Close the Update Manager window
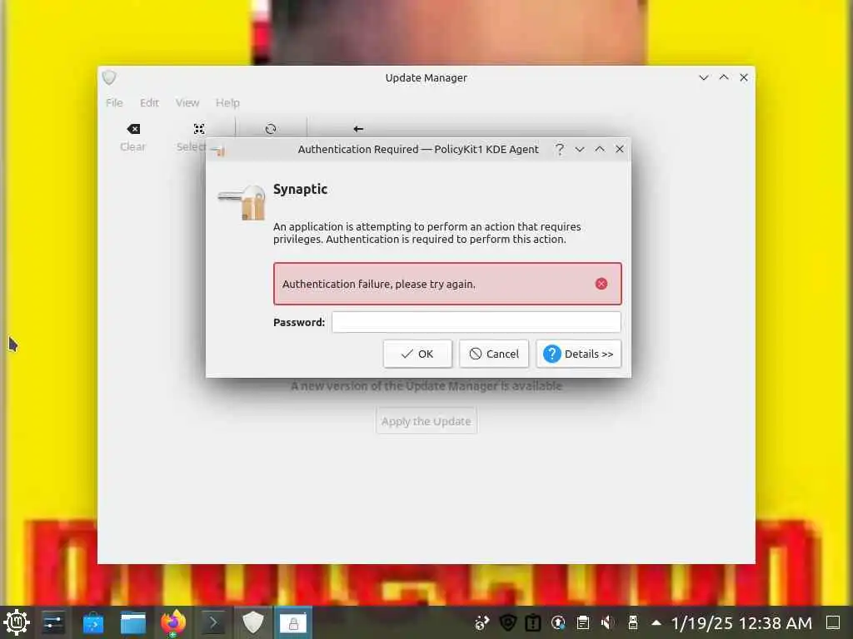This screenshot has height=639, width=853. pyautogui.click(x=744, y=77)
